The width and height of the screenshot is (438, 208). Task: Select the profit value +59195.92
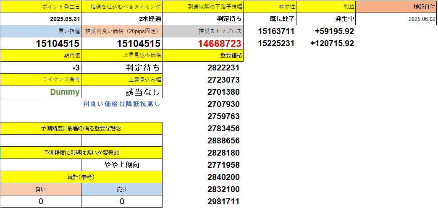(x=334, y=31)
